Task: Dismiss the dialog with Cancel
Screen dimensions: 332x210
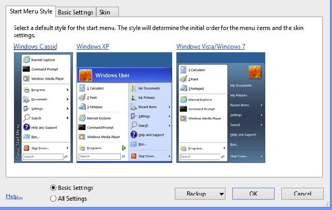Action: (303, 193)
